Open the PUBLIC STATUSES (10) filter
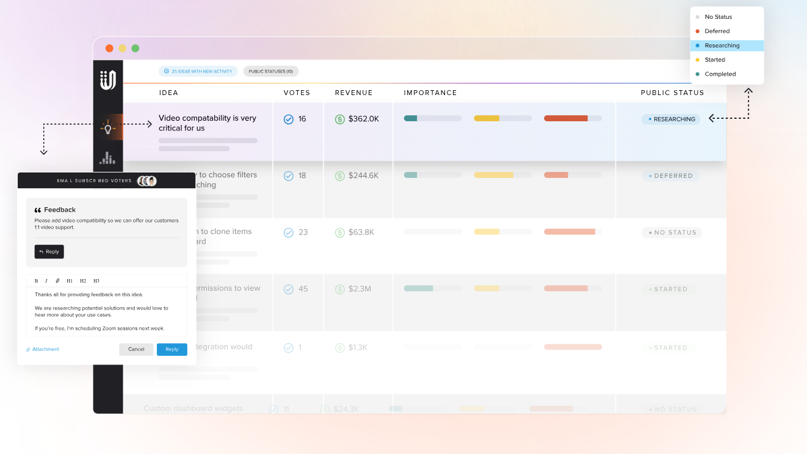Screen dimensions: 807x454 [270, 71]
